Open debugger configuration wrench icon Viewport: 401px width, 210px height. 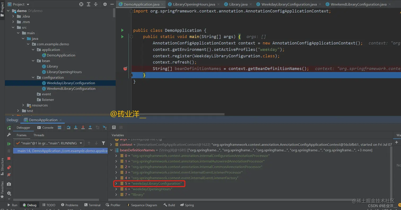(x=9, y=135)
